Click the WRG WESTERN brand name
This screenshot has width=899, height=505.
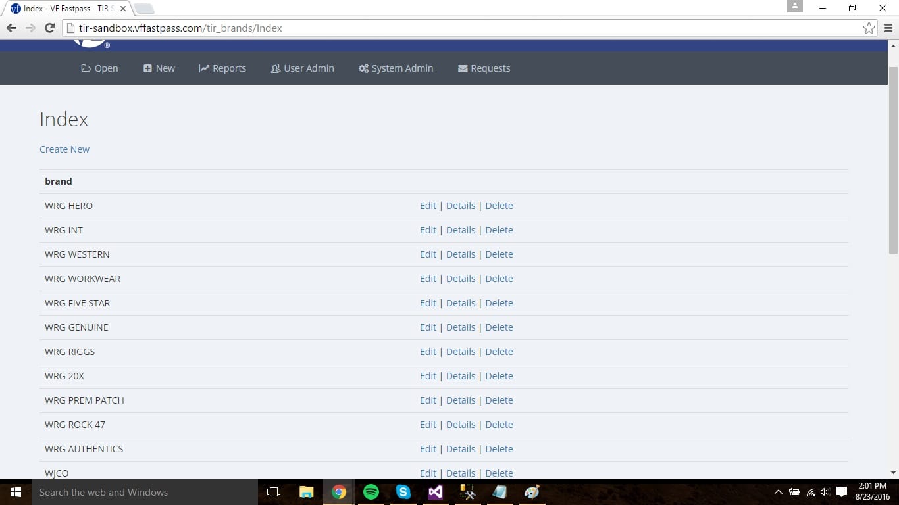[x=77, y=254]
